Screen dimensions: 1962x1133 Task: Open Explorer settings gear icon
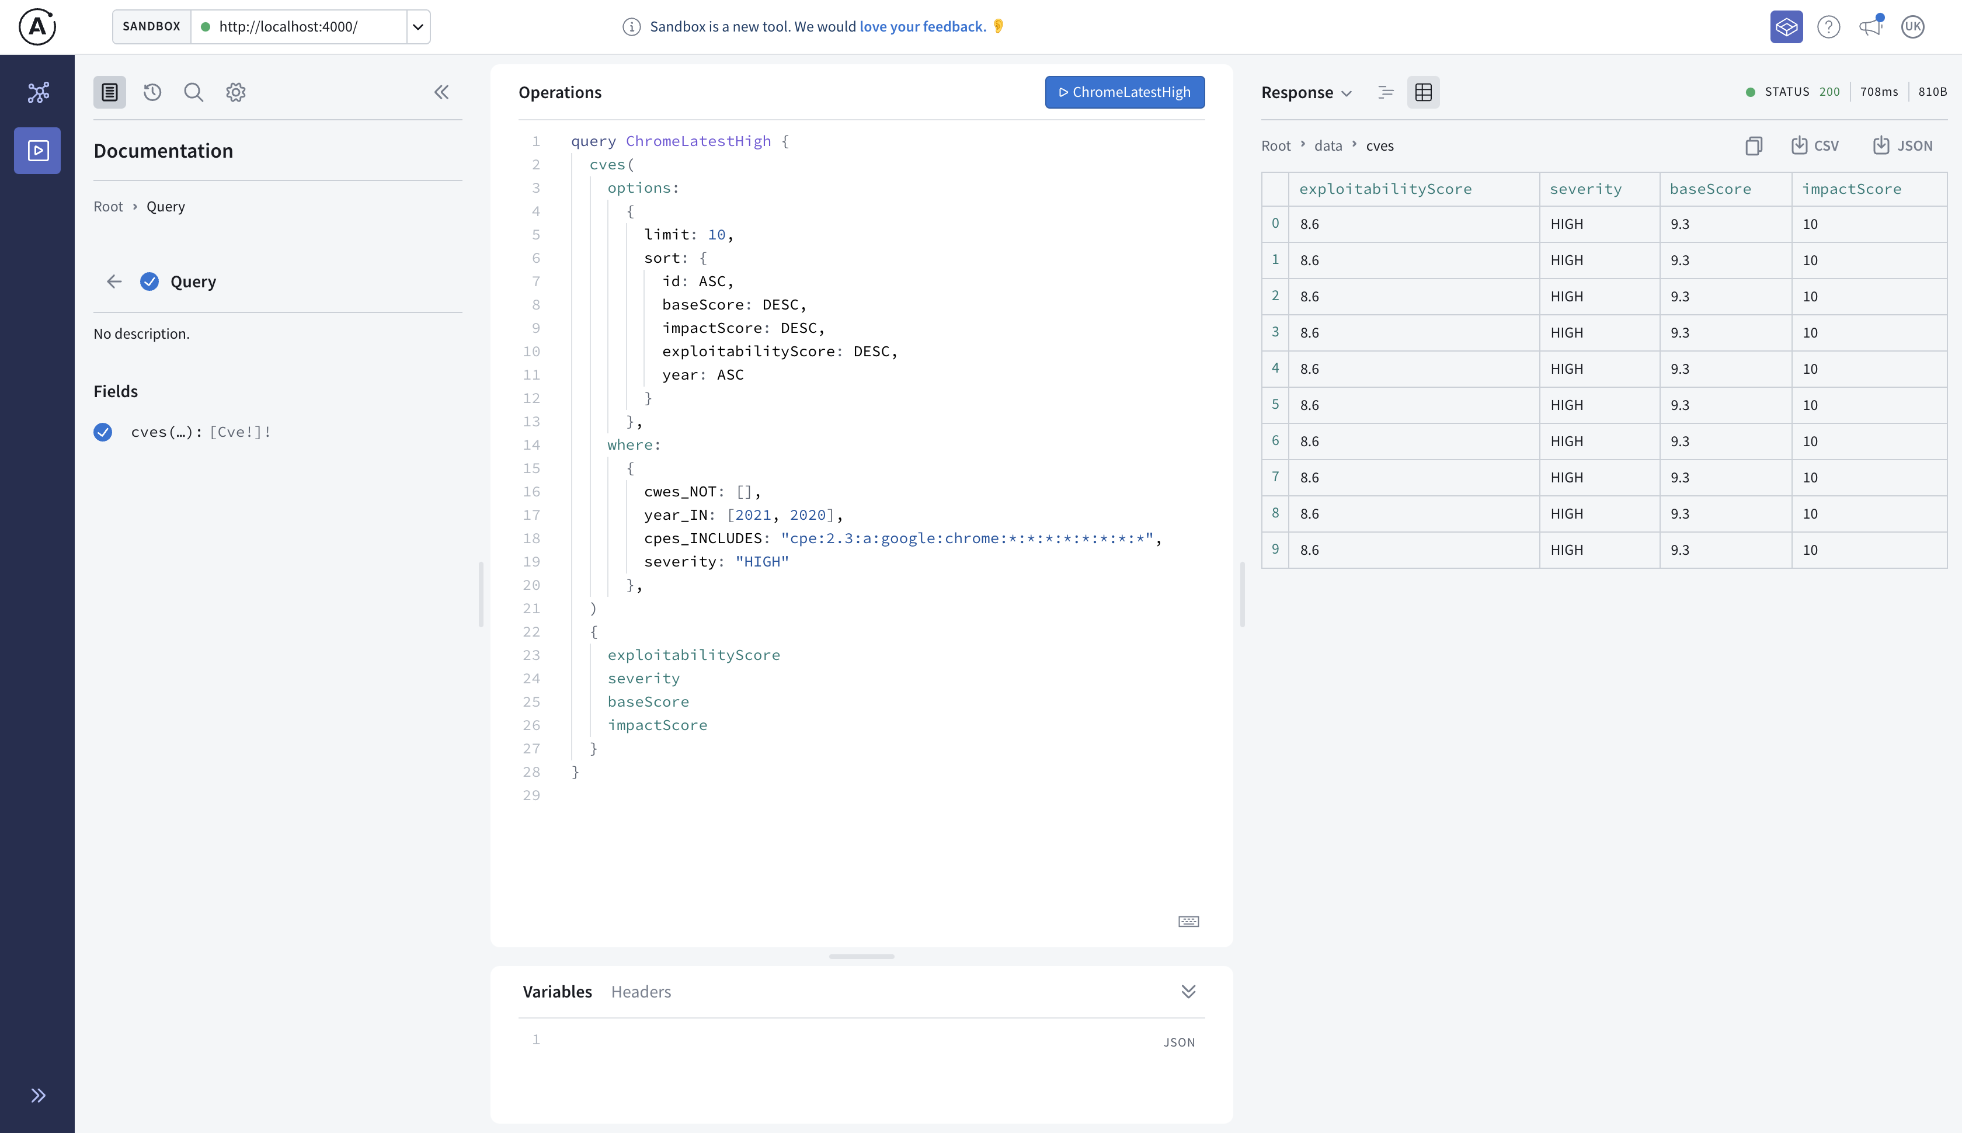pyautogui.click(x=236, y=92)
